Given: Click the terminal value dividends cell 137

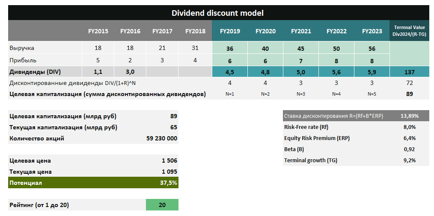Looking at the screenshot, I should tap(409, 72).
